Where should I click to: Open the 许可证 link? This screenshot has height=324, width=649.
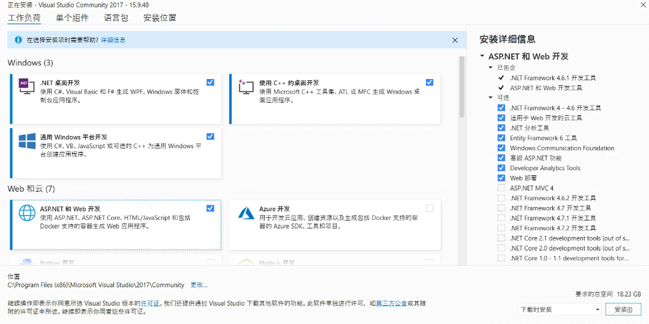tap(150, 303)
